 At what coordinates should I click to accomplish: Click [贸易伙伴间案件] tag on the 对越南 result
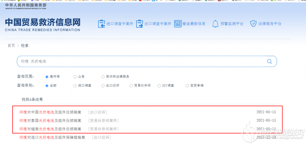pos(103,129)
